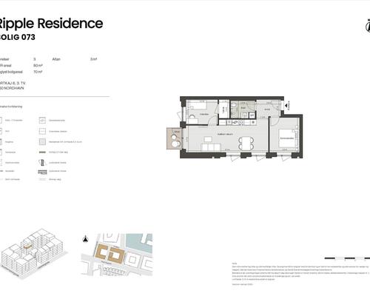Click the north arrow on site map
370x296 pixels.
tap(85, 239)
